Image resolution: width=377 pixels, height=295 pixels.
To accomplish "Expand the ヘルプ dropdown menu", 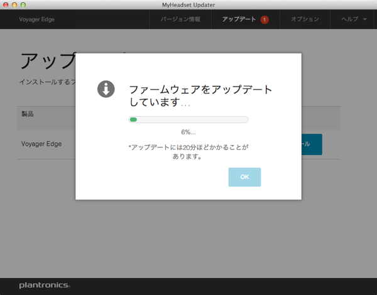I will 353,19.
